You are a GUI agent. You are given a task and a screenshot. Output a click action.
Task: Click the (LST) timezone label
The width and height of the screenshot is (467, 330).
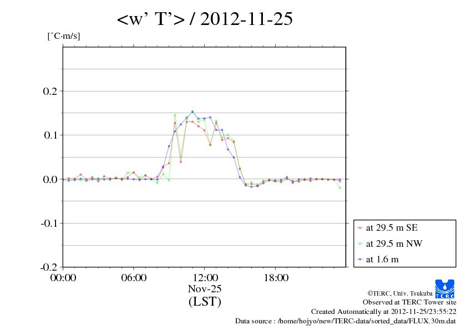tap(205, 302)
